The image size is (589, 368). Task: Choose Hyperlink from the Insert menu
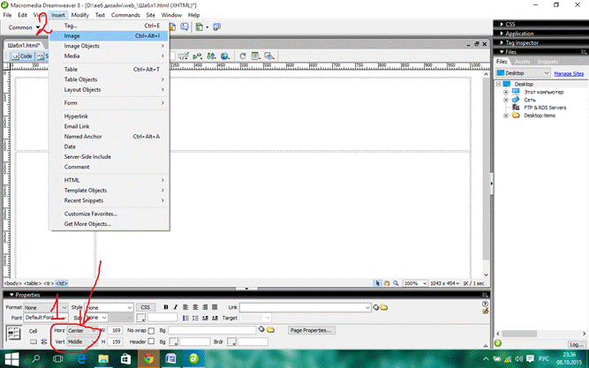[109, 116]
